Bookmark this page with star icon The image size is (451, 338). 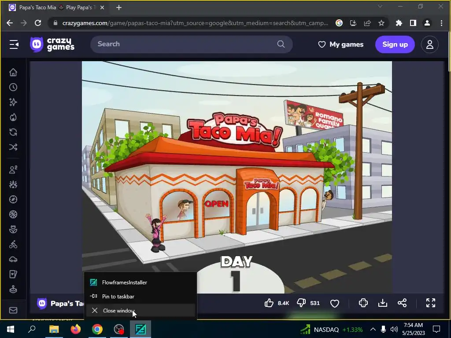point(381,23)
